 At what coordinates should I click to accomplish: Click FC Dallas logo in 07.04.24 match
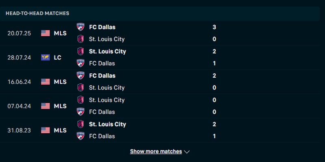[x=80, y=112]
